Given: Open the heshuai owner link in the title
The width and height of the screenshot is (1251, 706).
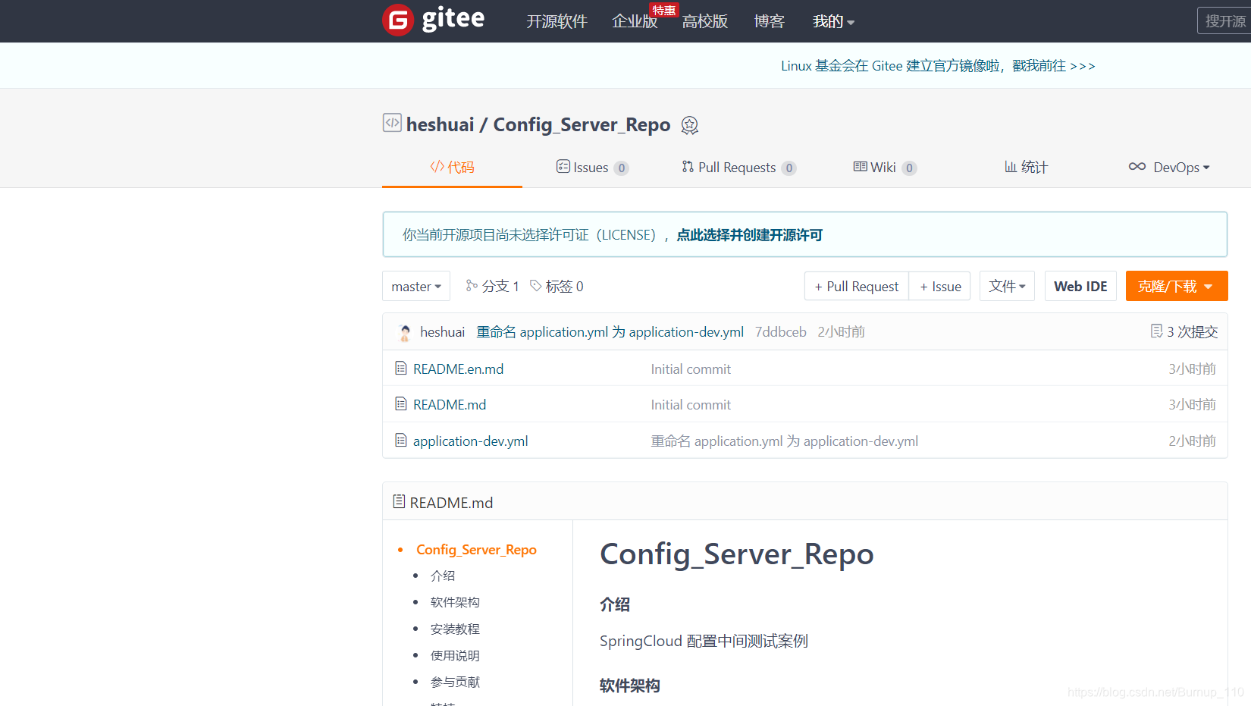Looking at the screenshot, I should pos(440,124).
